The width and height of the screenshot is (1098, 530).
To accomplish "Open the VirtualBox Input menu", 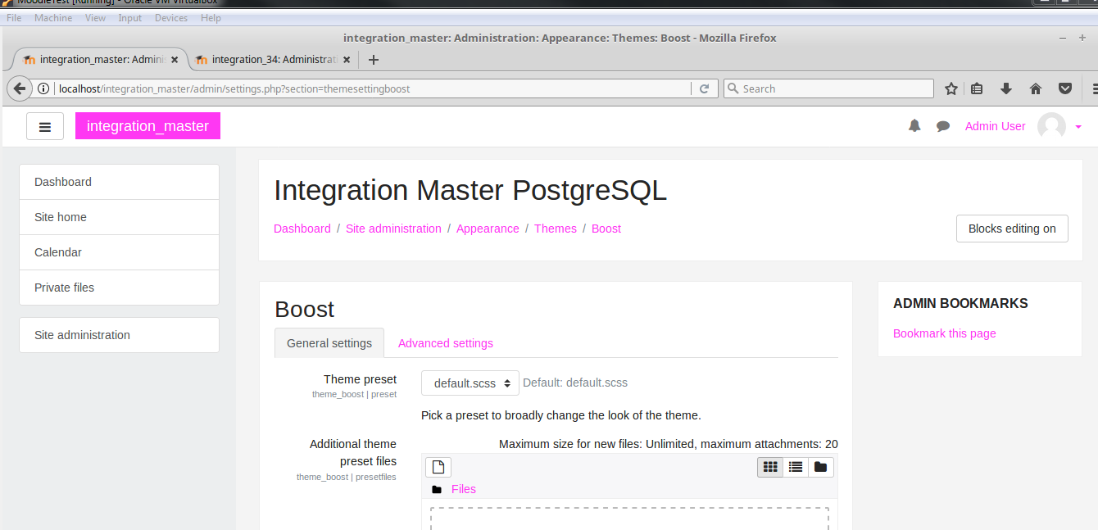I will (129, 18).
